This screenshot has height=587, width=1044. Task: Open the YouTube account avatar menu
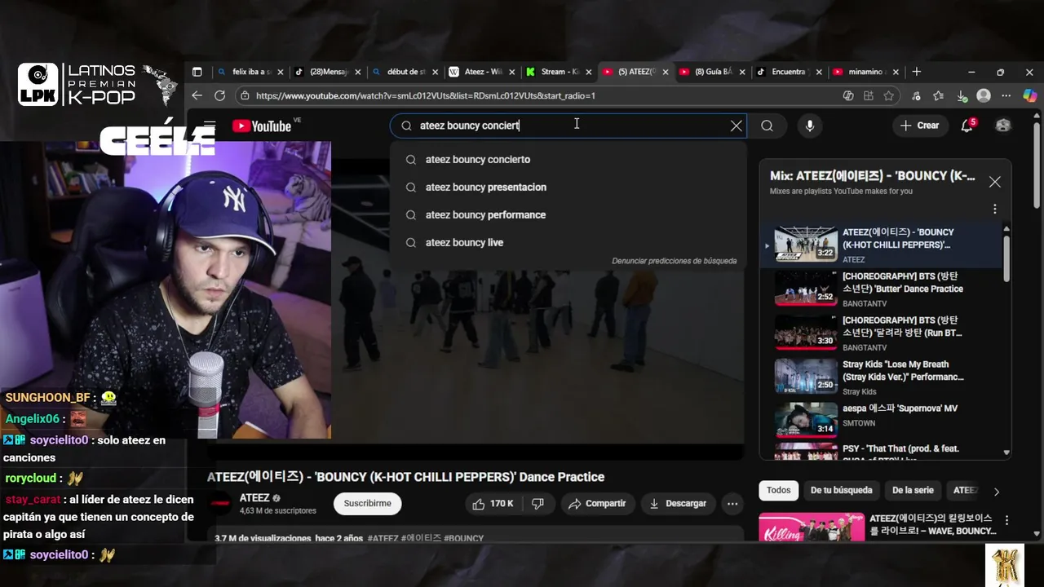coord(1003,126)
